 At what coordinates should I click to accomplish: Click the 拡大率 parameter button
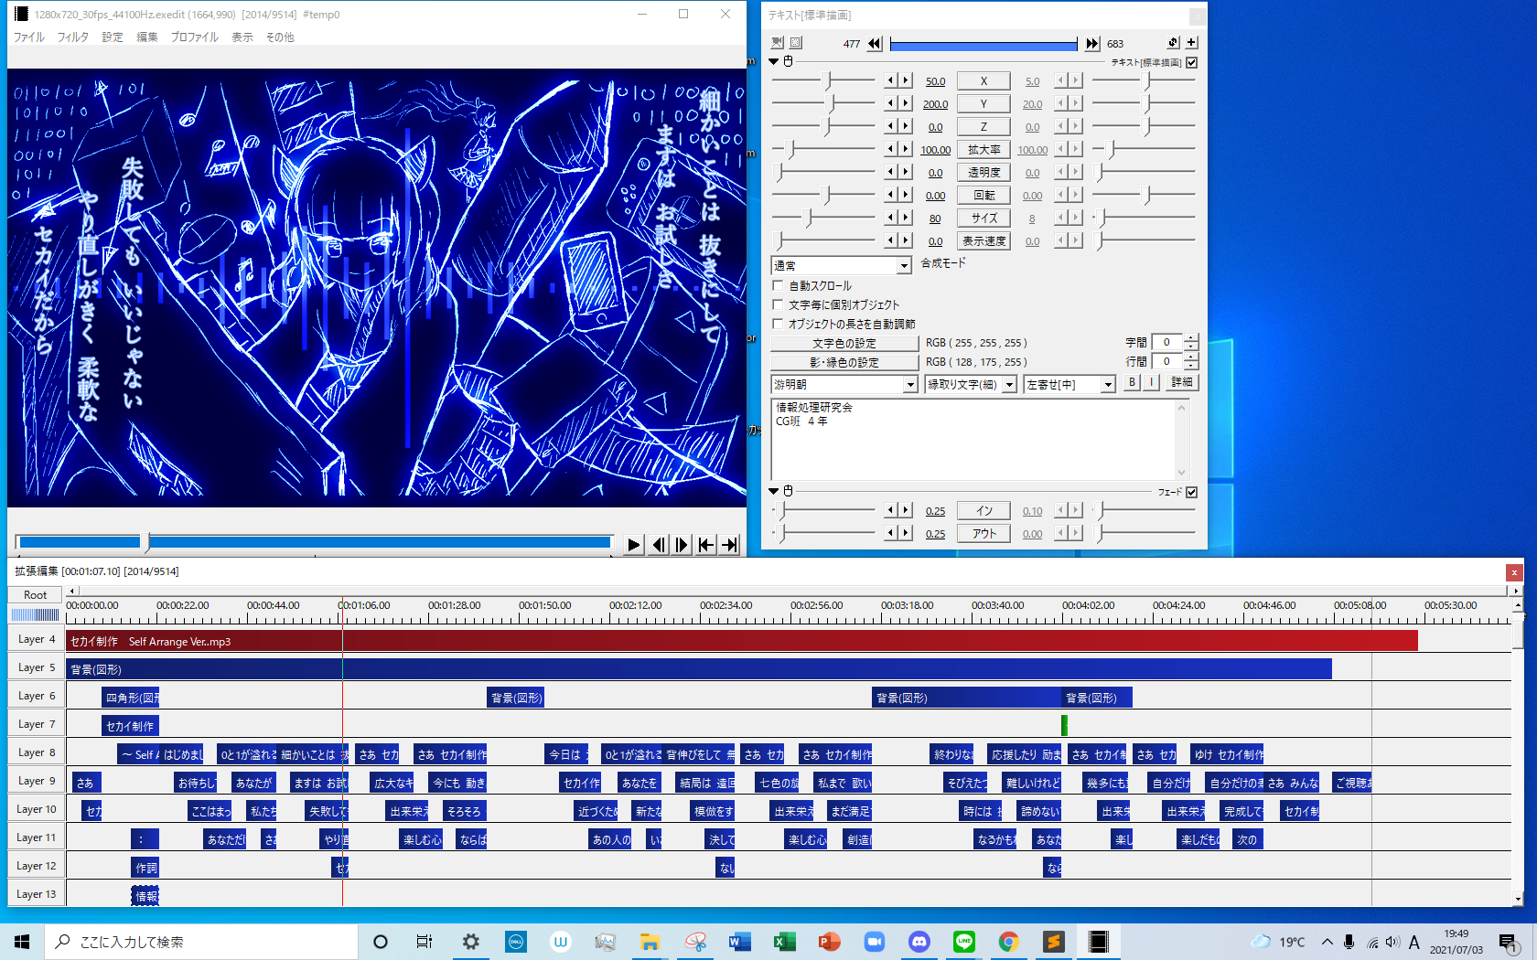click(983, 149)
